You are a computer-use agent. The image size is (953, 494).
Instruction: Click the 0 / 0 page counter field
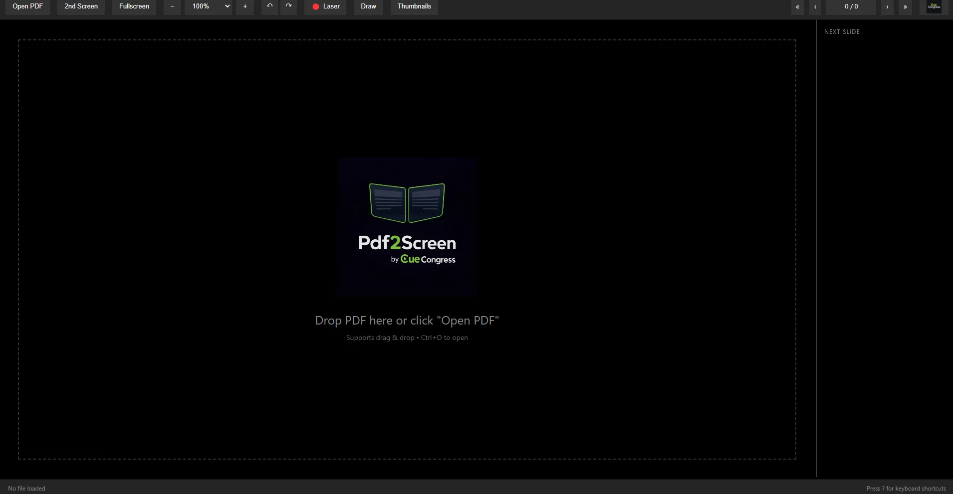pyautogui.click(x=851, y=7)
